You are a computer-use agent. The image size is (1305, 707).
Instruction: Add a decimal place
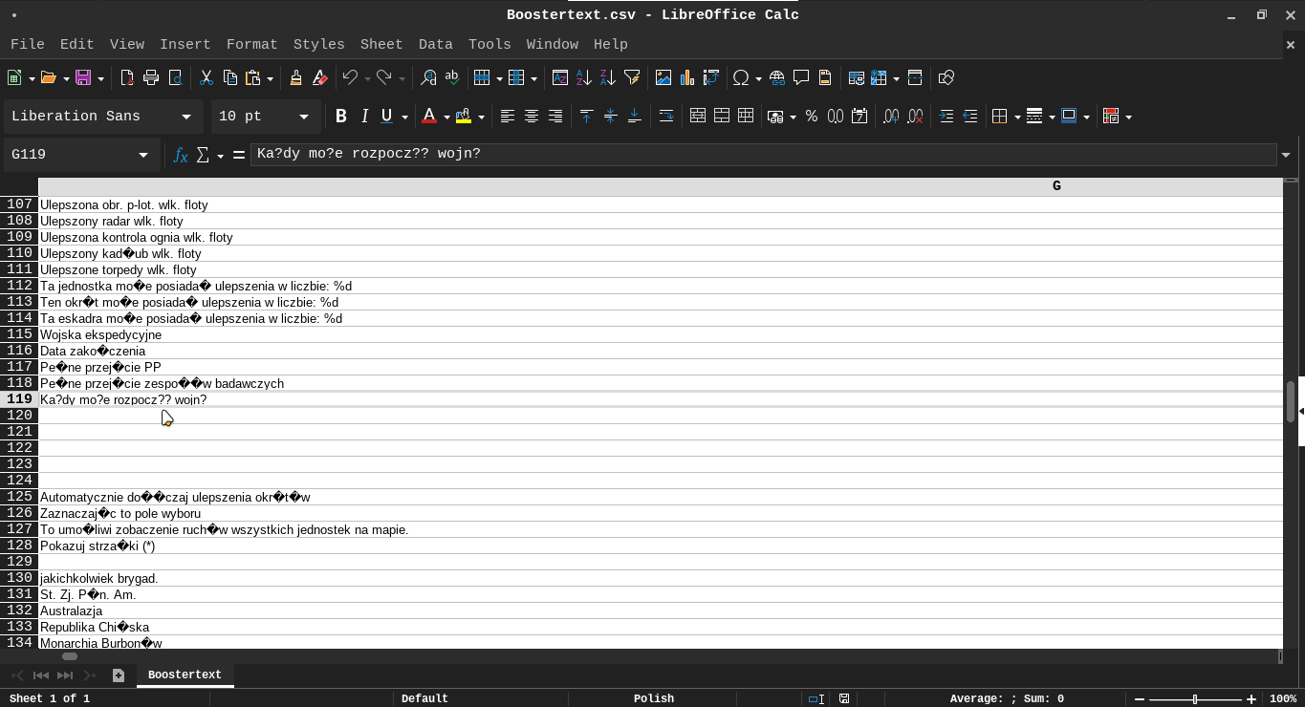pos(891,117)
